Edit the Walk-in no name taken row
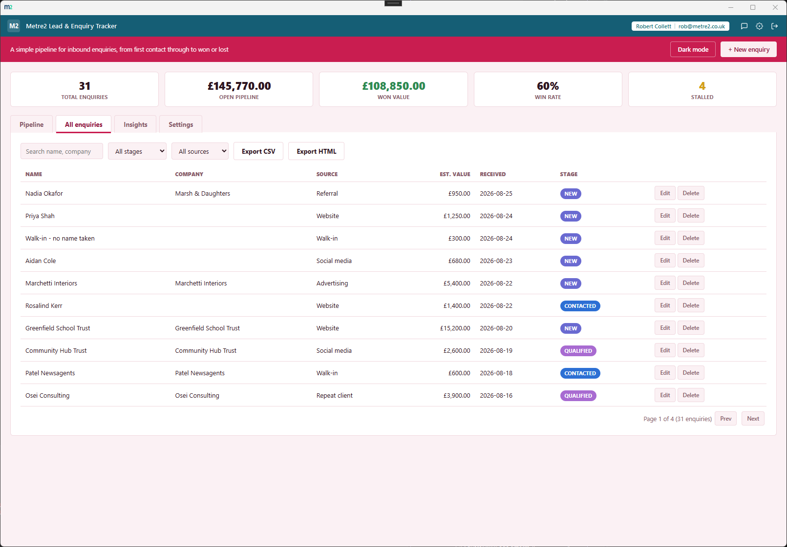The width and height of the screenshot is (787, 547). 665,238
